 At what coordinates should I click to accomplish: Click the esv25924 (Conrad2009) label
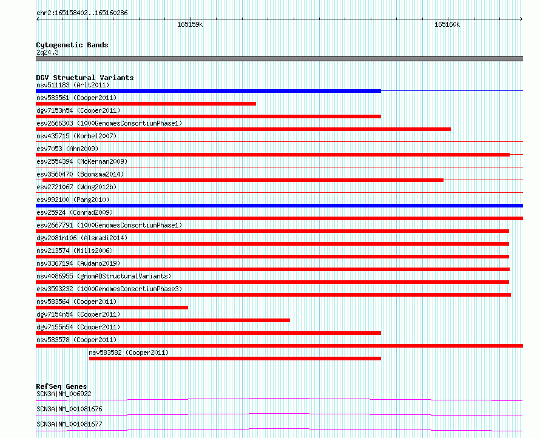click(75, 212)
